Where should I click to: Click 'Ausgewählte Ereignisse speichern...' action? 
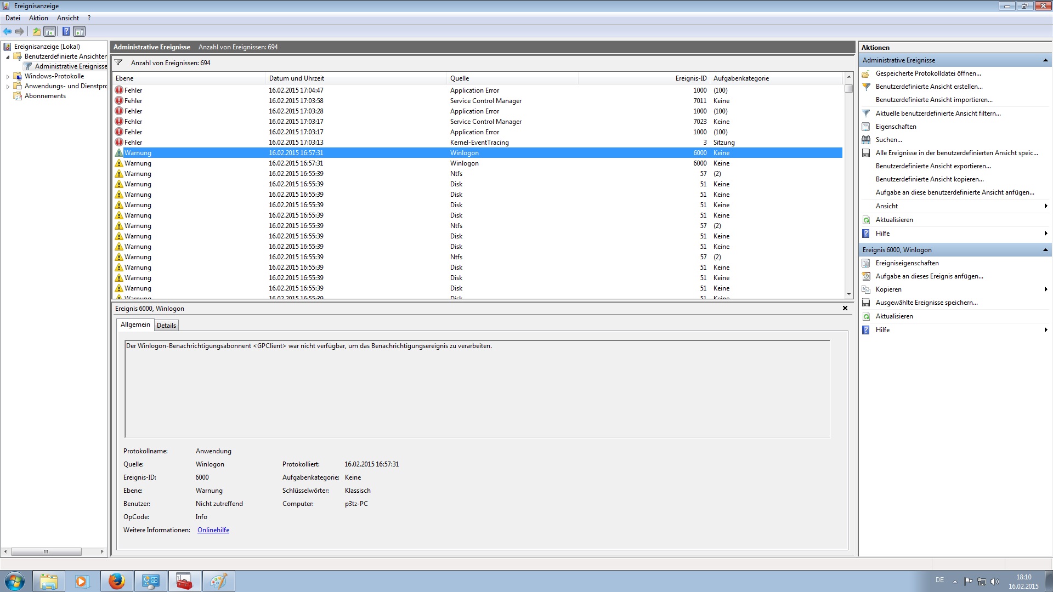[x=926, y=303]
